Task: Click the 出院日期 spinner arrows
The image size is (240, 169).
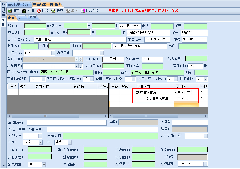Action: coord(81,66)
